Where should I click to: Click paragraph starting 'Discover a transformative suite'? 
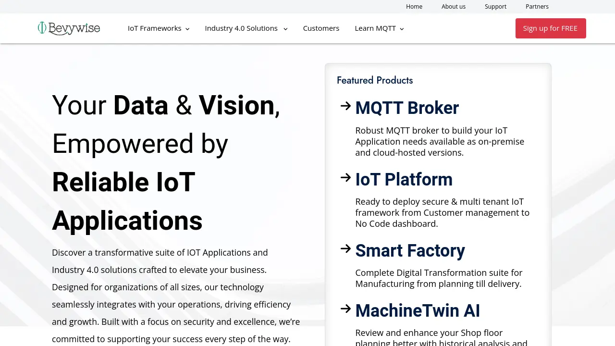(x=176, y=296)
